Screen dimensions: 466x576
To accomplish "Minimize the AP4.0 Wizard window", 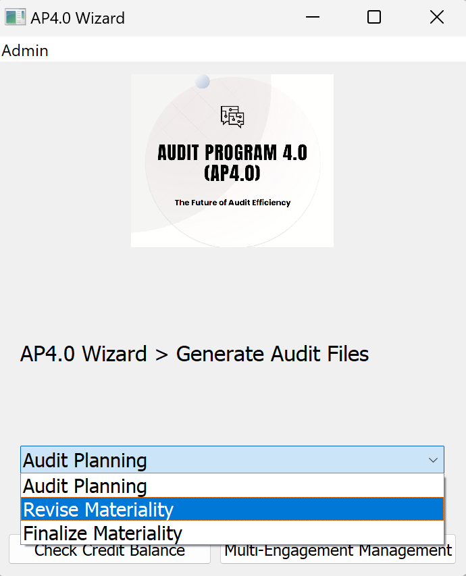I will coord(311,18).
